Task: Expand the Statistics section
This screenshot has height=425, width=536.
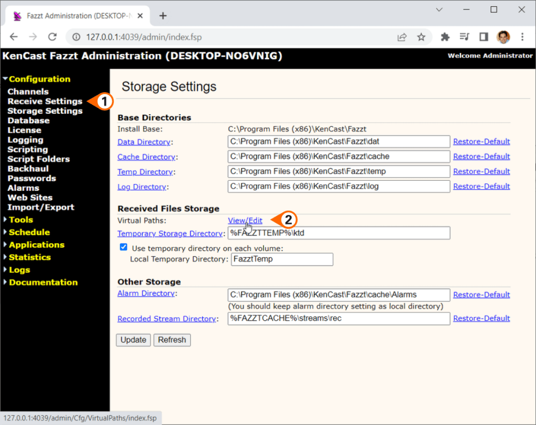Action: [x=27, y=257]
